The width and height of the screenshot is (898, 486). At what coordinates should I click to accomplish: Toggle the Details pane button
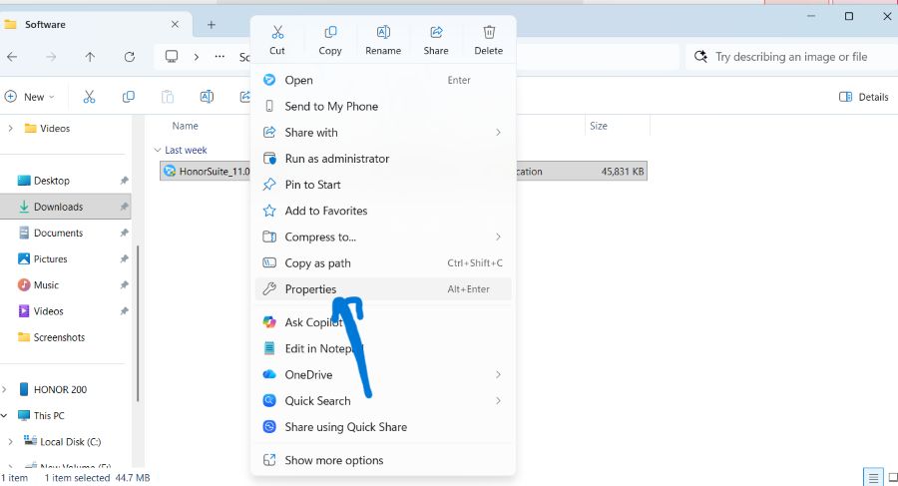click(864, 97)
